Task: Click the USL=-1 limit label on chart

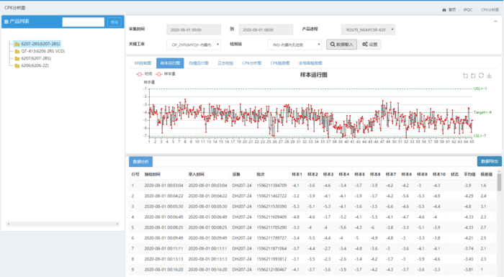Action: (480, 88)
